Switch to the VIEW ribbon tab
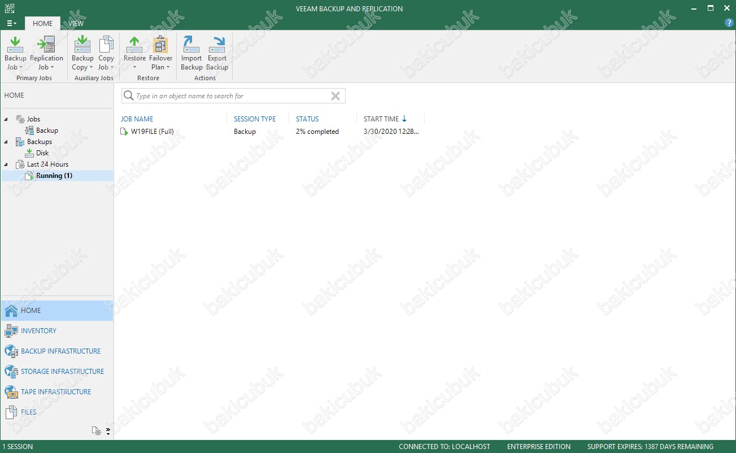 [76, 24]
